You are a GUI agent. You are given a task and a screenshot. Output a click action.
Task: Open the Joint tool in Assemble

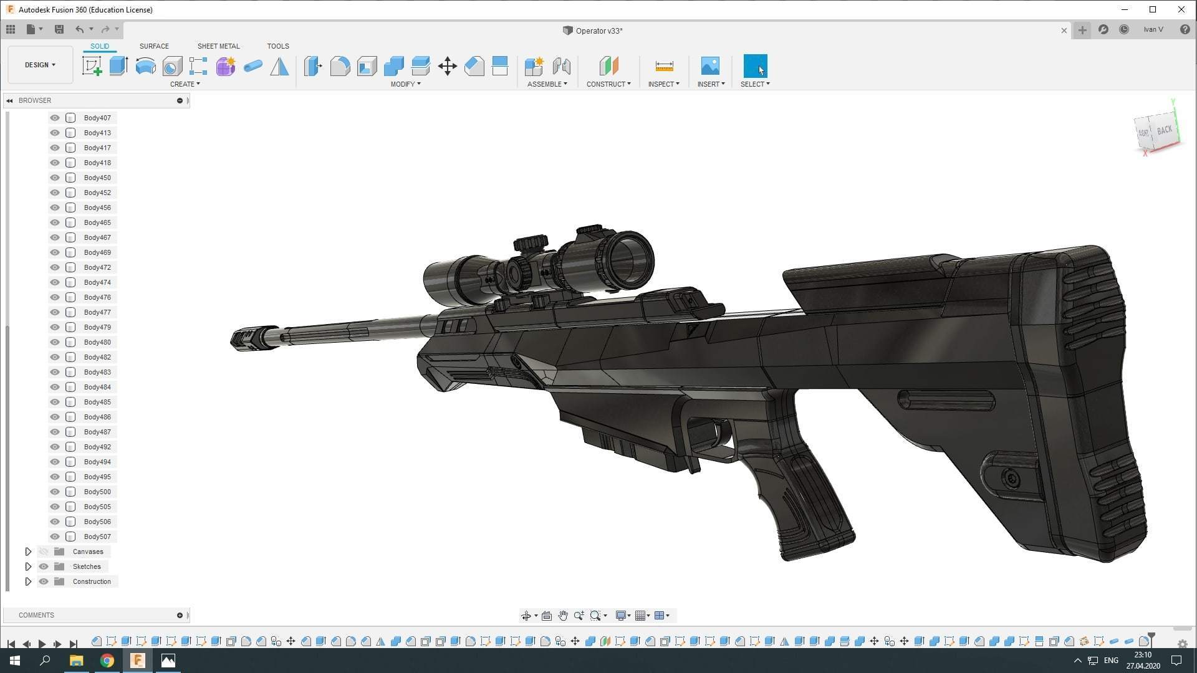[561, 66]
